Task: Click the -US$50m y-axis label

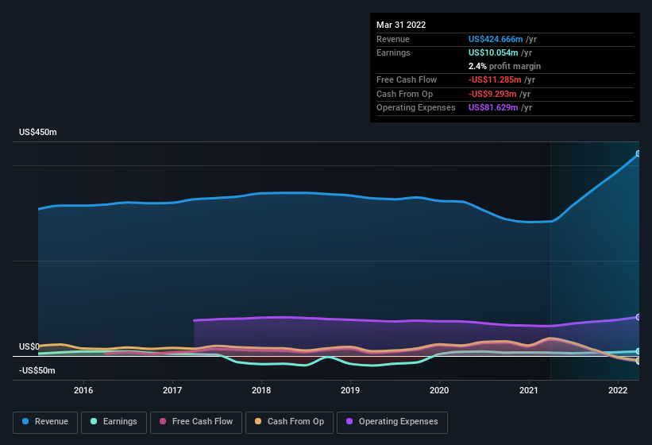Action: (37, 370)
